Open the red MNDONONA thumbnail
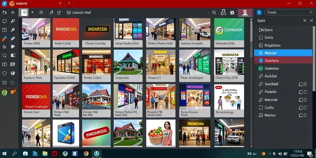The height and width of the screenshot is (158, 316). coord(66,29)
